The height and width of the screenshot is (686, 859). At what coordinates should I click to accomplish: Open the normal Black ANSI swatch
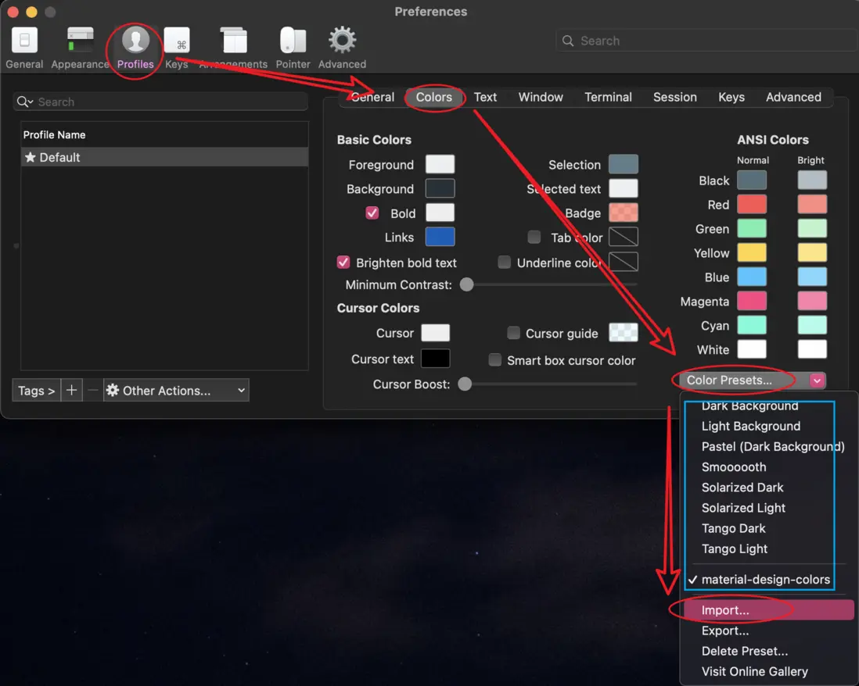752,180
